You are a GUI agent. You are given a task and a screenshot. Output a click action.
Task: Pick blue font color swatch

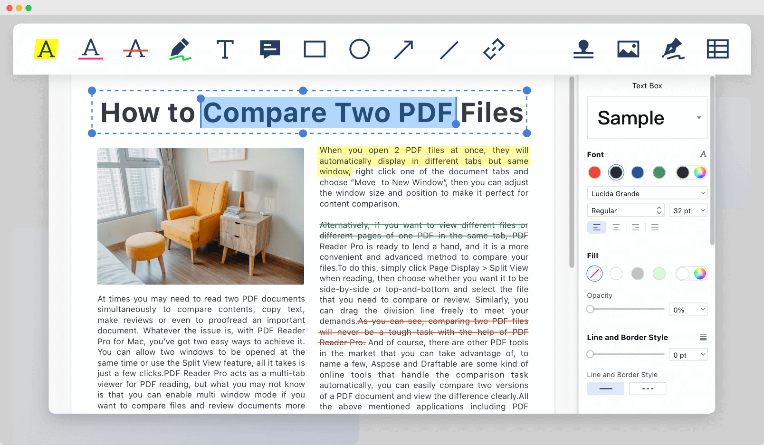click(638, 172)
